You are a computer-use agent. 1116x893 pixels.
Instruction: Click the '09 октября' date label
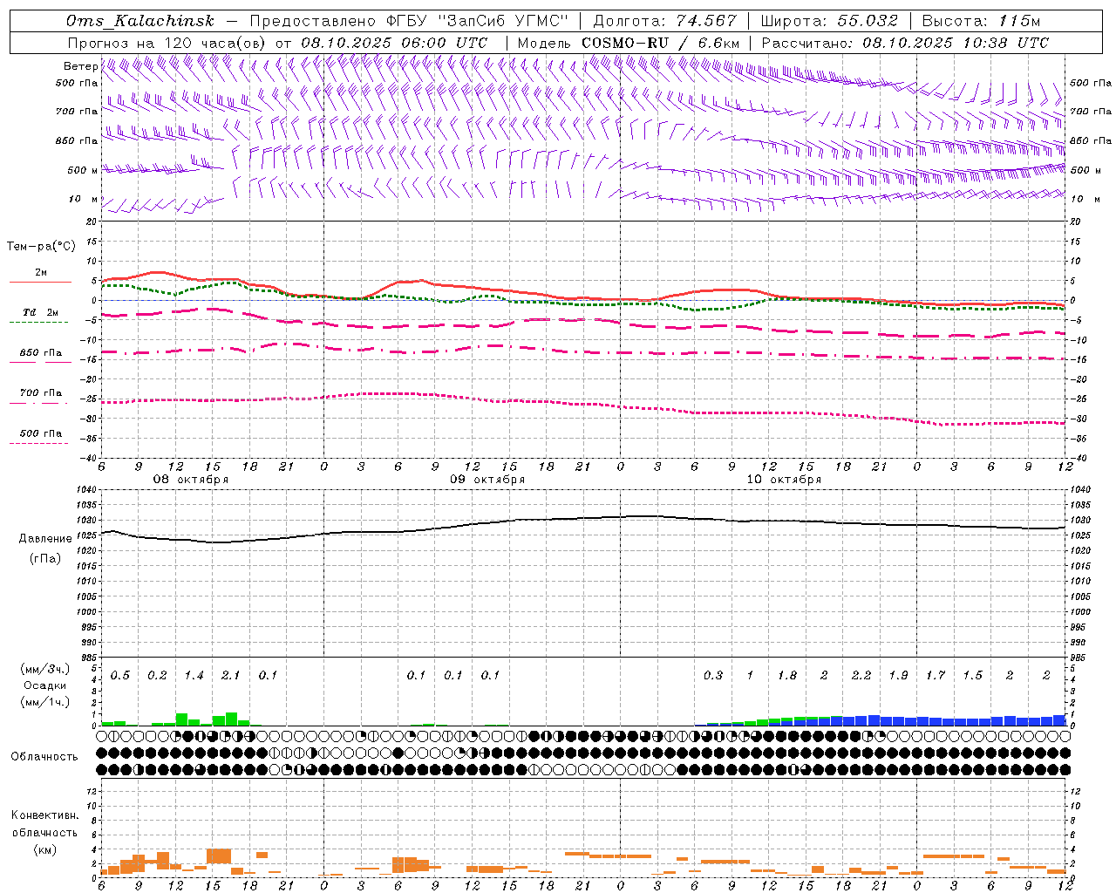pyautogui.click(x=487, y=480)
